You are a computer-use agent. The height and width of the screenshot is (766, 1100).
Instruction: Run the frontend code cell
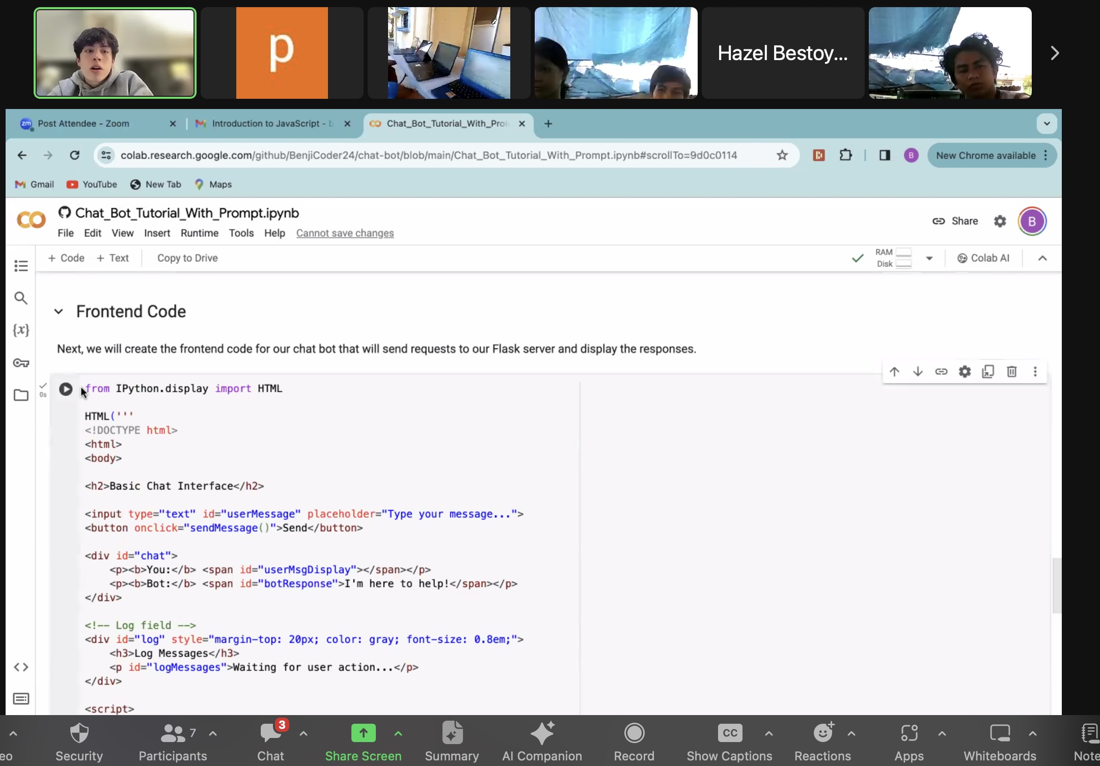click(x=65, y=389)
